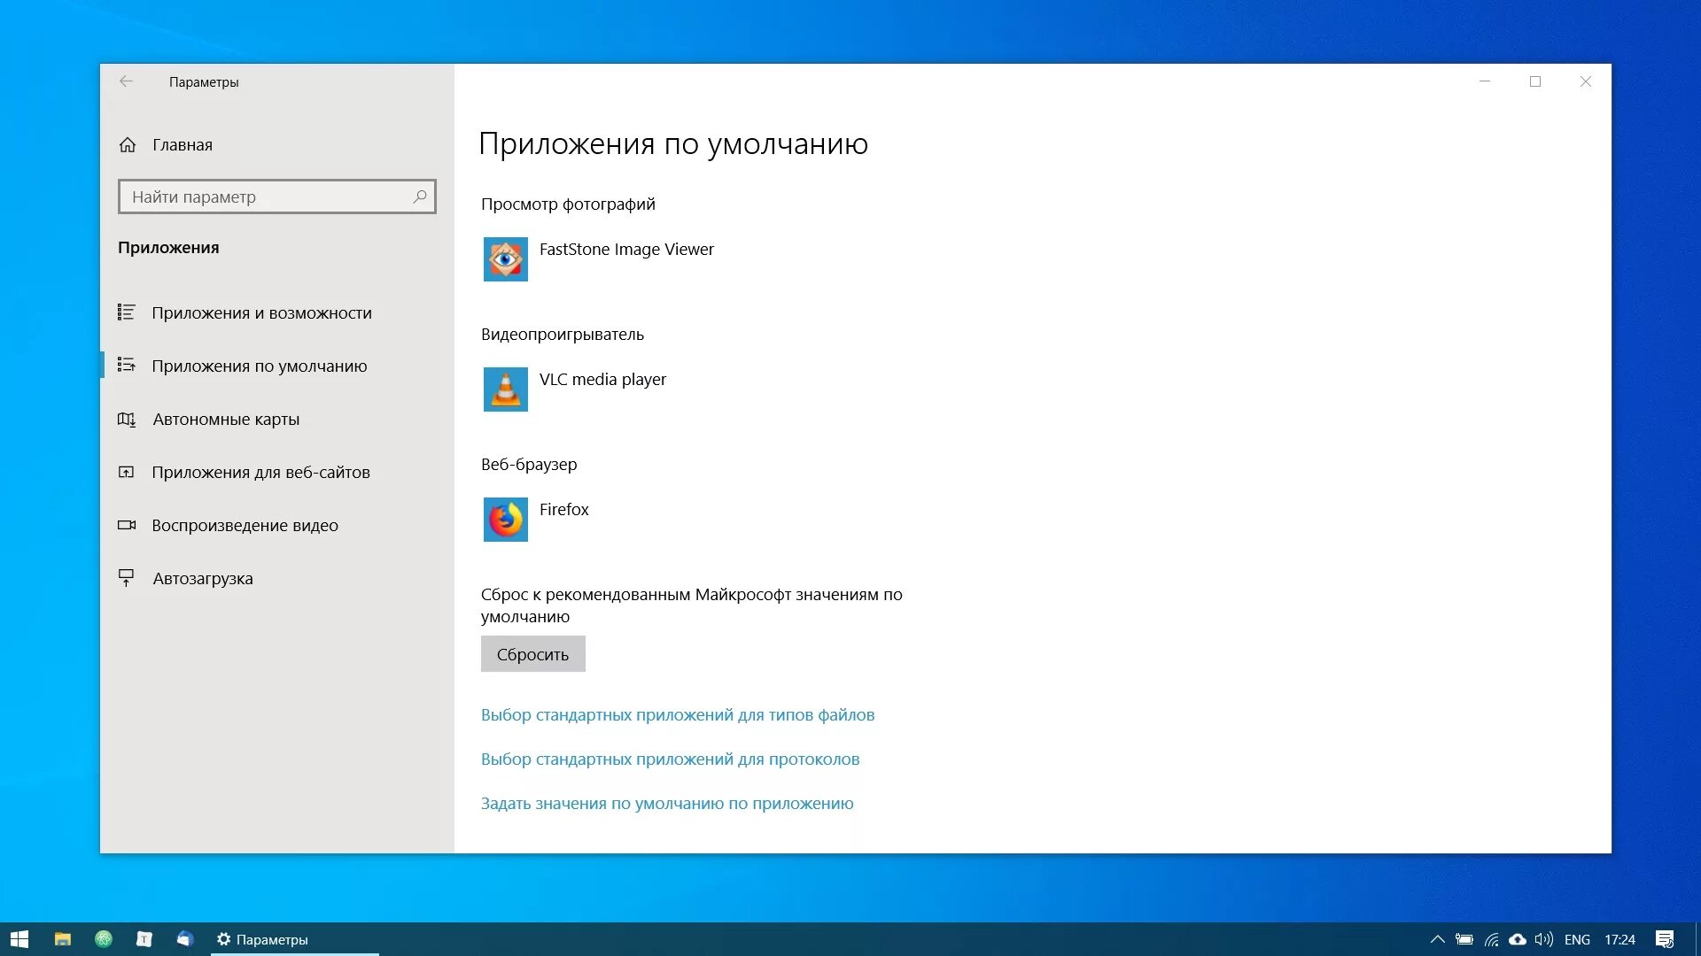Viewport: 1701px width, 956px height.
Task: Maximize the Параметры window
Action: pyautogui.click(x=1535, y=81)
